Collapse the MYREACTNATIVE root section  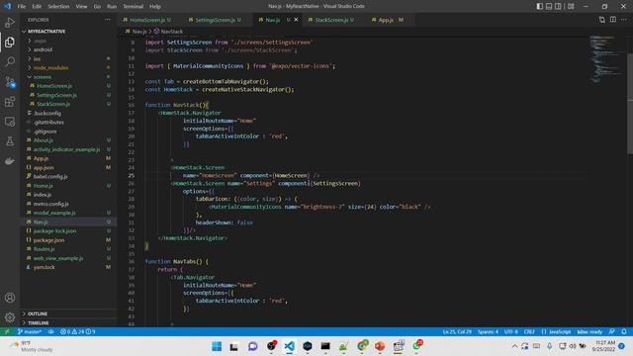point(46,32)
